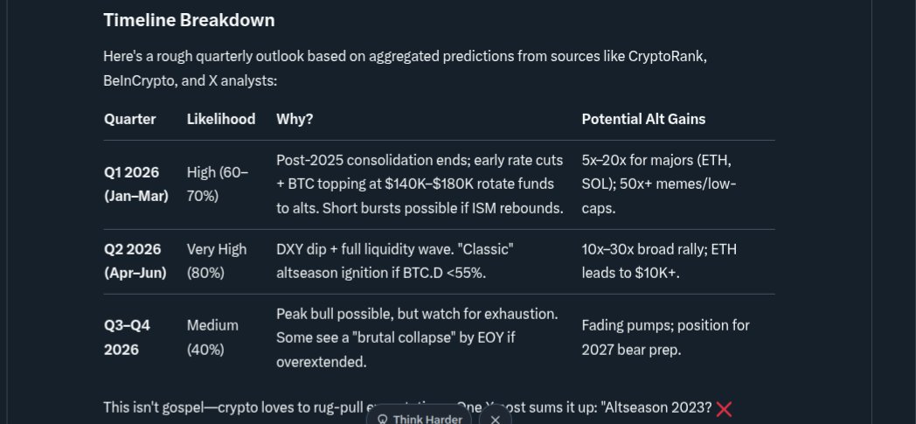Viewport: 916px width, 424px height.
Task: Click the Think Harder button
Action: 419,418
